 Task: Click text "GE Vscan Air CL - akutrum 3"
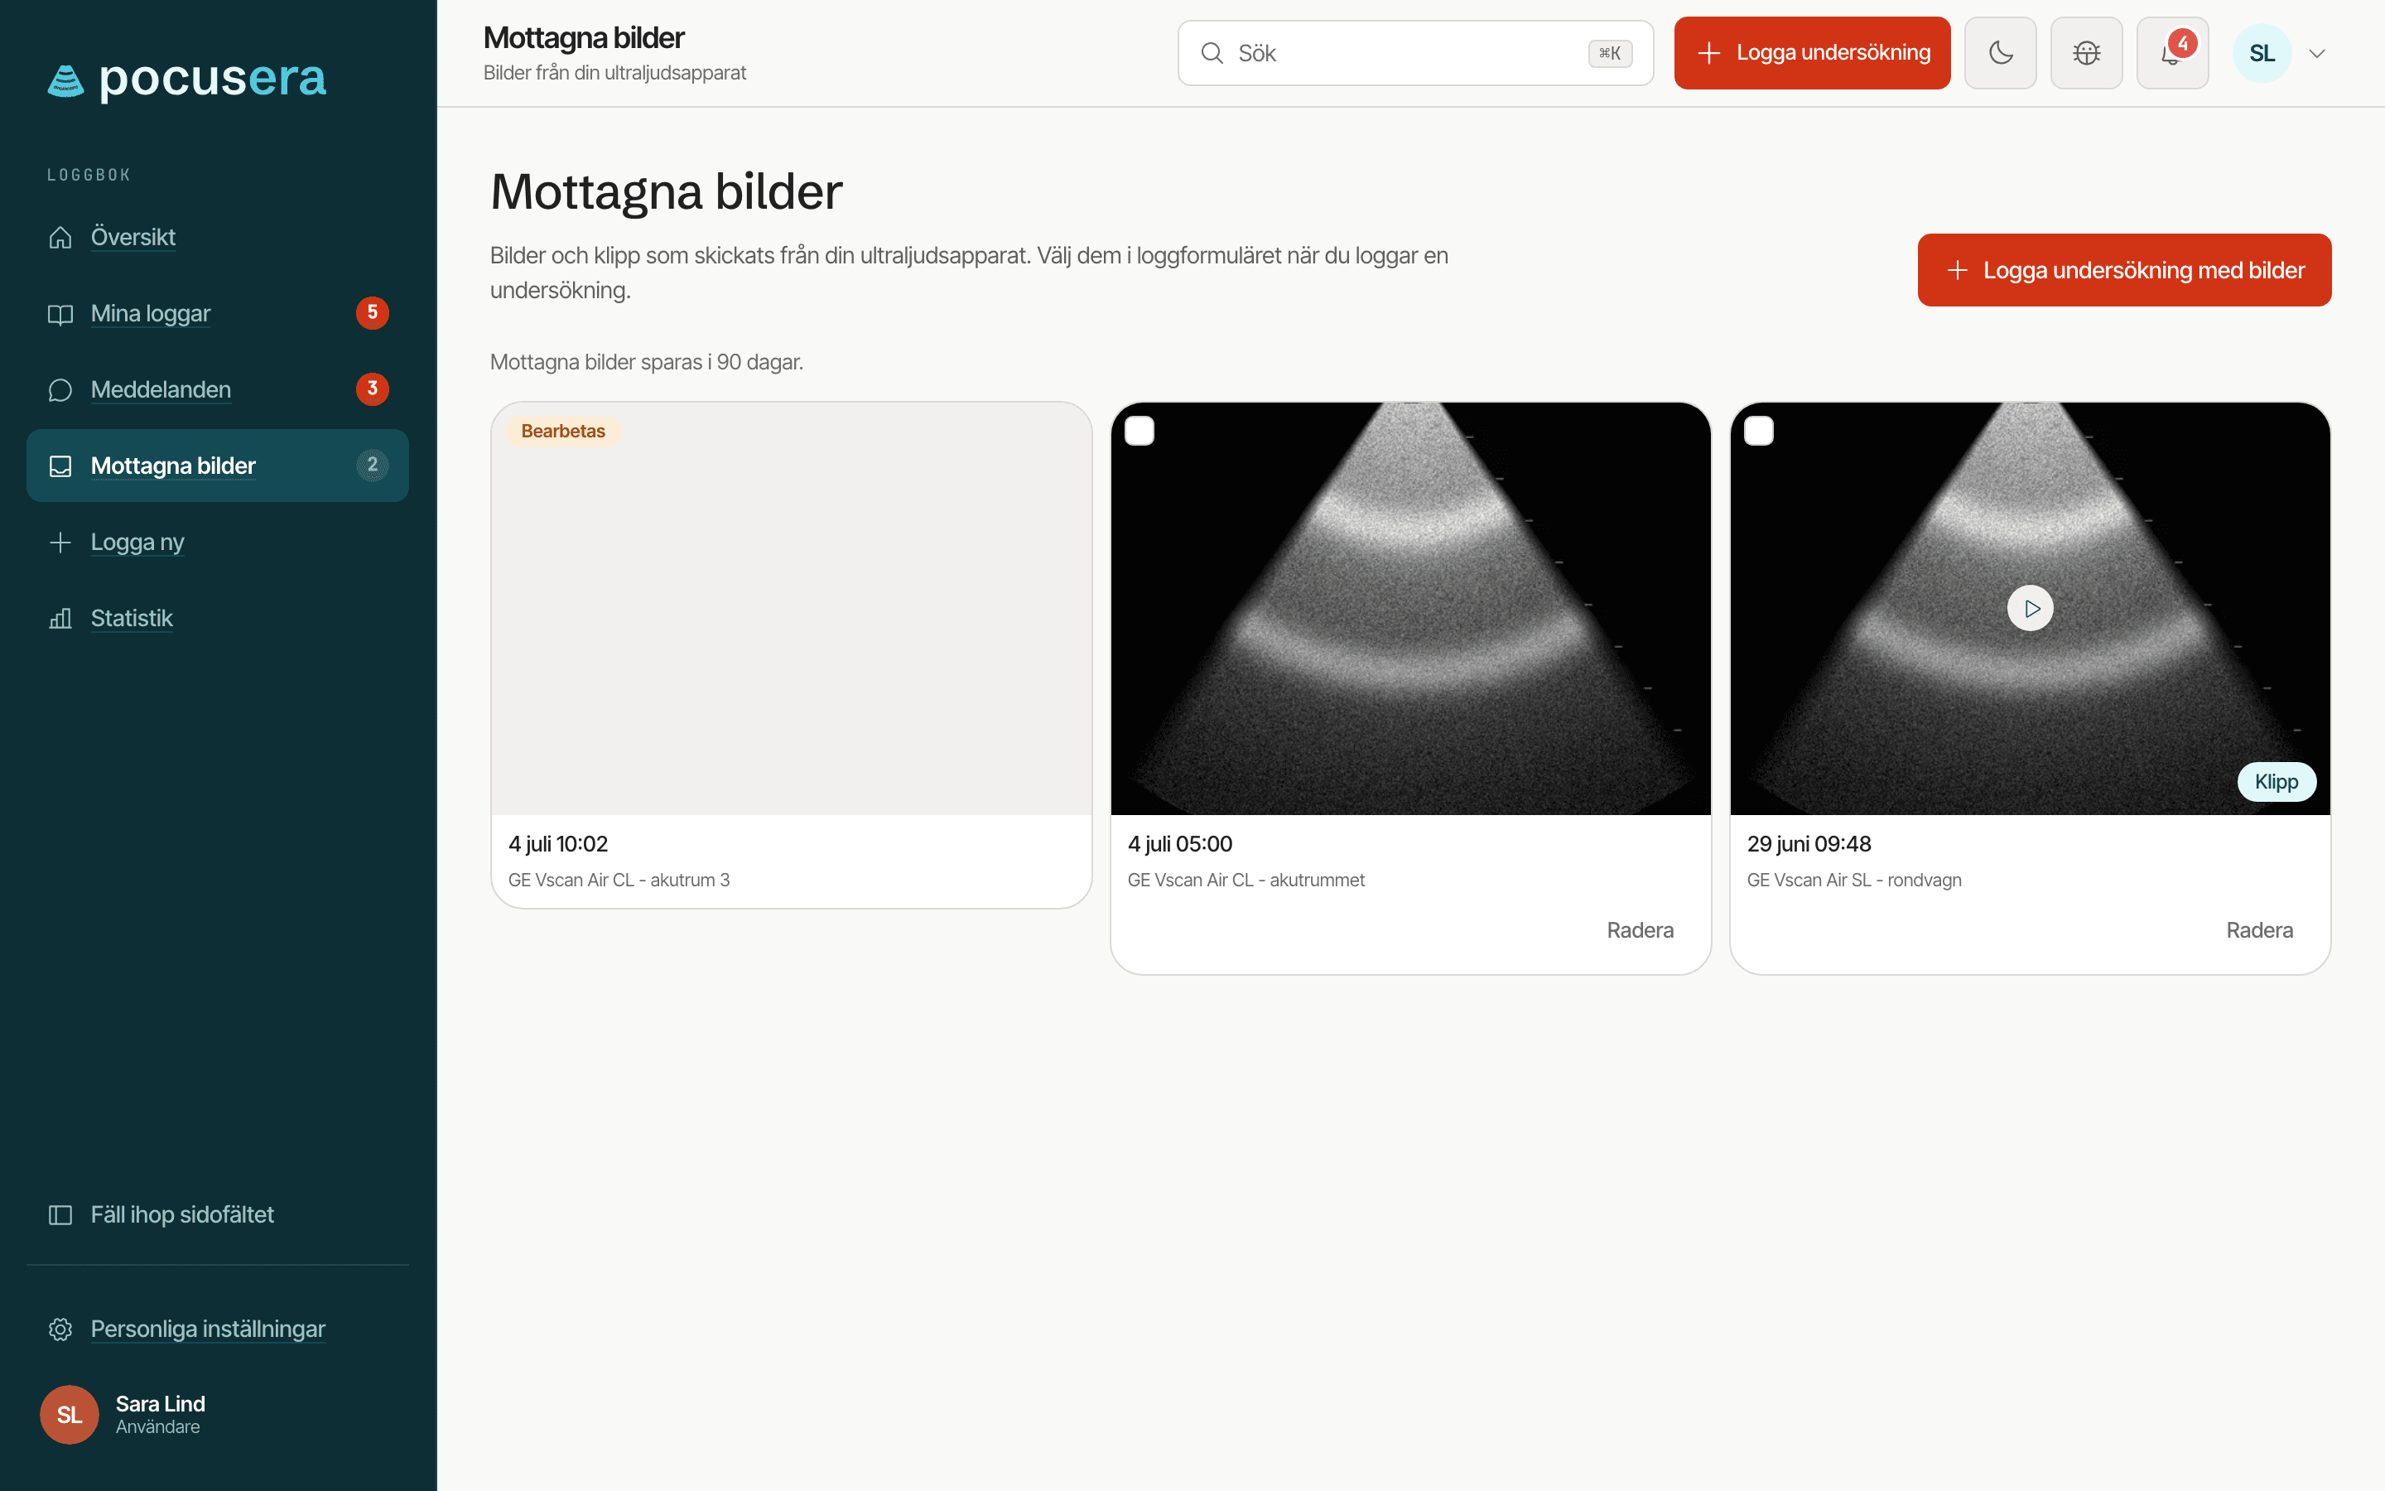coord(619,880)
